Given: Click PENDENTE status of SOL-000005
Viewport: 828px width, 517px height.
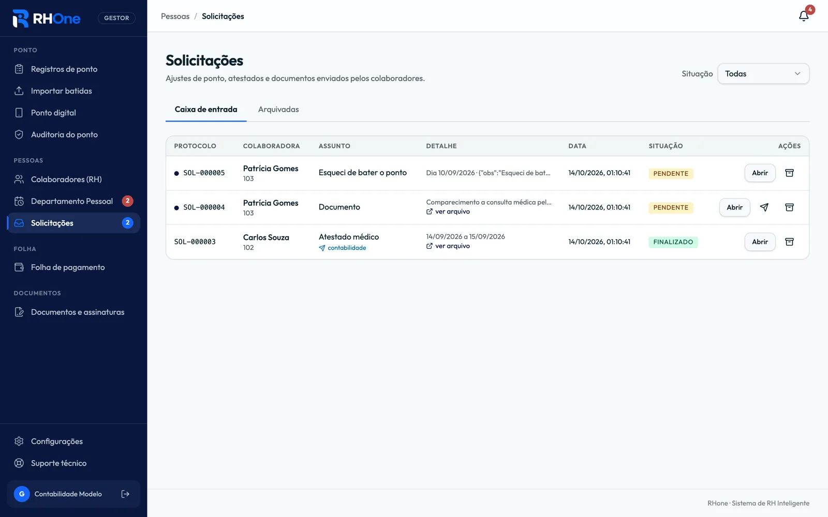Looking at the screenshot, I should 671,173.
